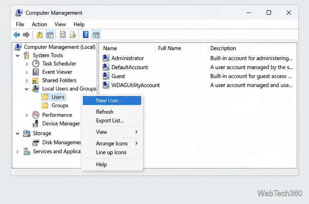Click the Services and Applications icon
This screenshot has height=204, width=309.
tap(26, 152)
